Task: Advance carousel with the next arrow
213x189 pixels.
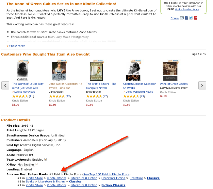Action: point(202,85)
